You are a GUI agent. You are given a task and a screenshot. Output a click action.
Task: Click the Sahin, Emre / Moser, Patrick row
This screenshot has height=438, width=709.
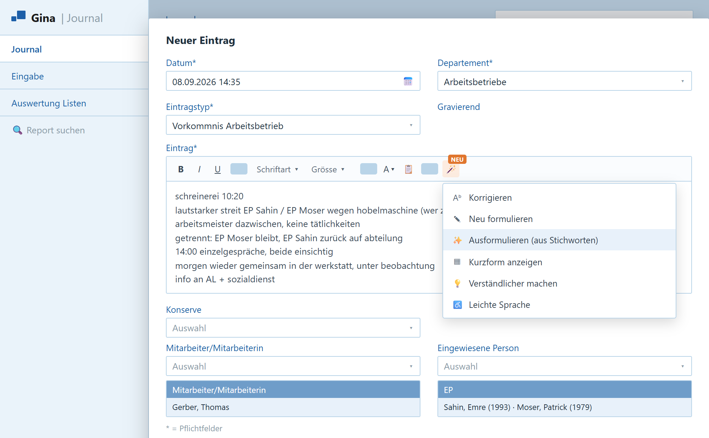click(x=564, y=407)
